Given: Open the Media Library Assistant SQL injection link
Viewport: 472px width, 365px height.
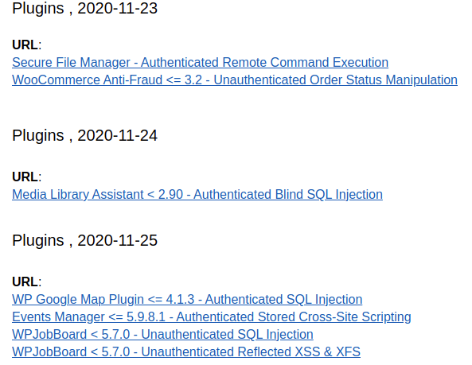Looking at the screenshot, I should coord(197,195).
